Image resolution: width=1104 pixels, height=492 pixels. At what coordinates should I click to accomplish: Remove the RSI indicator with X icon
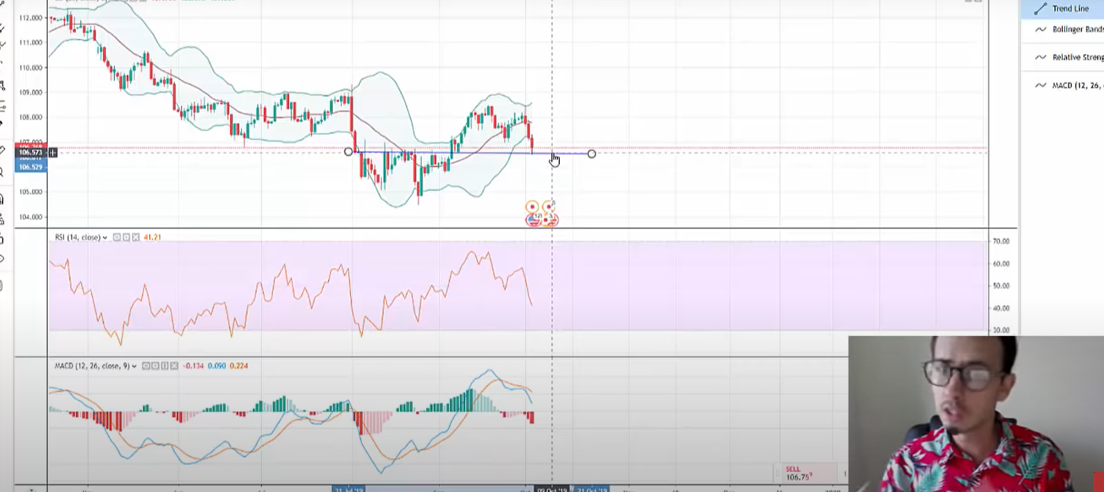click(x=136, y=238)
